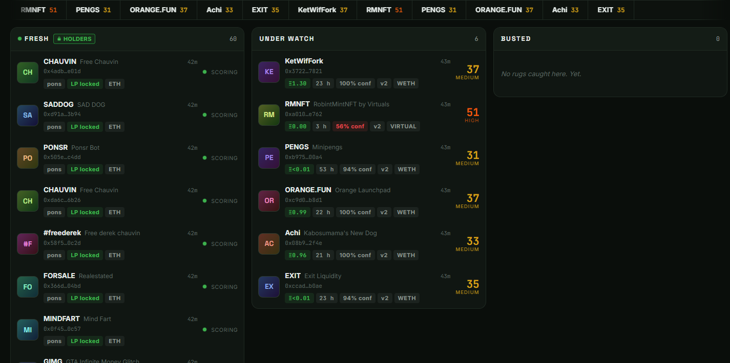The height and width of the screenshot is (363, 730).
Task: Select KetWifFork 37 in the top ticker
Action: pyautogui.click(x=322, y=10)
